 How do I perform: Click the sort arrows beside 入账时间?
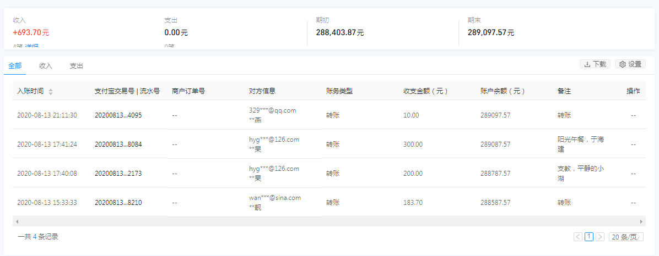pyautogui.click(x=51, y=92)
